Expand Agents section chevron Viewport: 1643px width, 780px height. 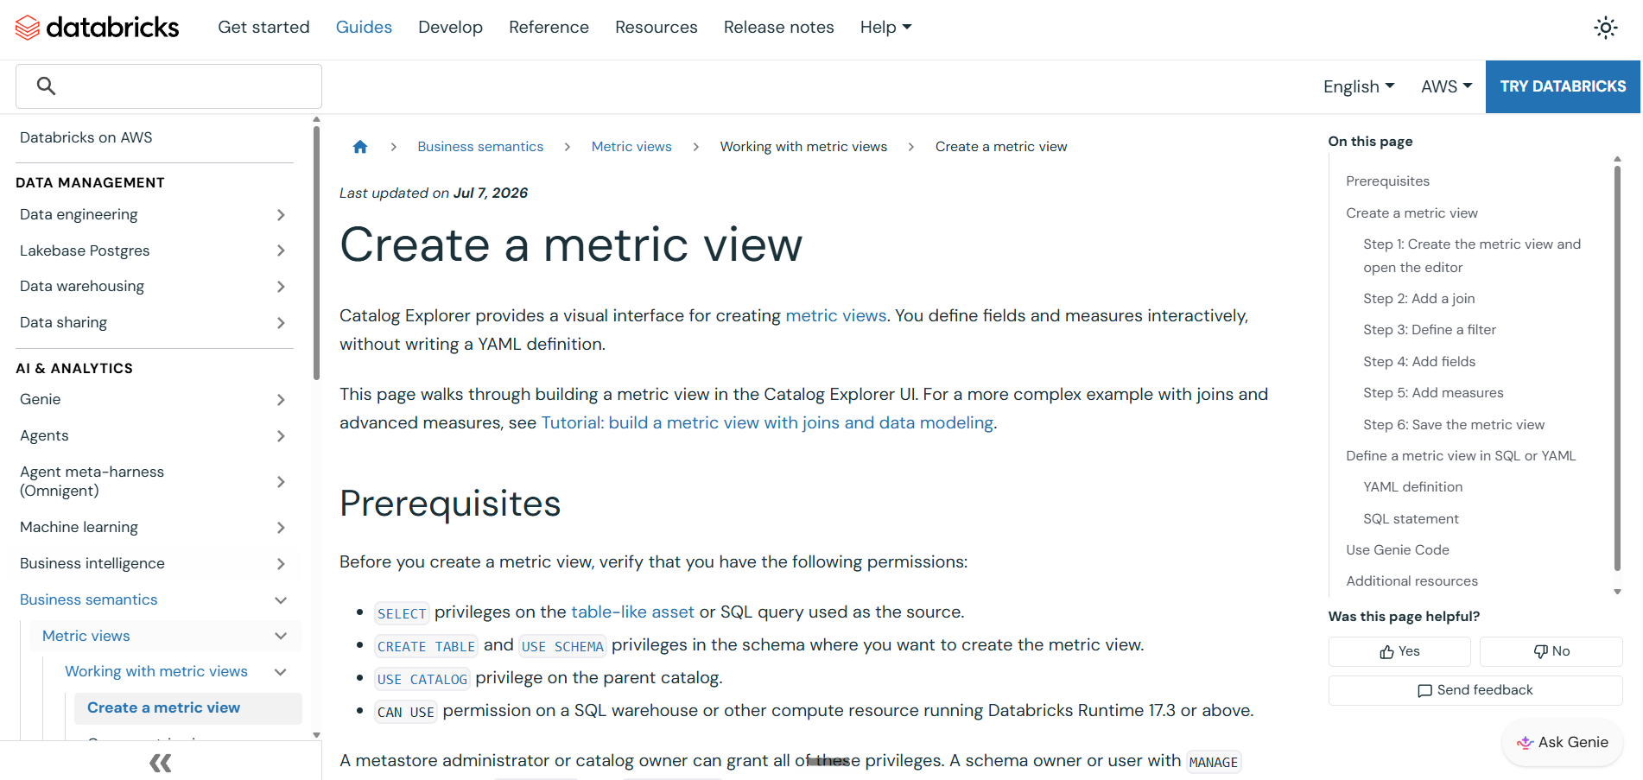tap(281, 436)
